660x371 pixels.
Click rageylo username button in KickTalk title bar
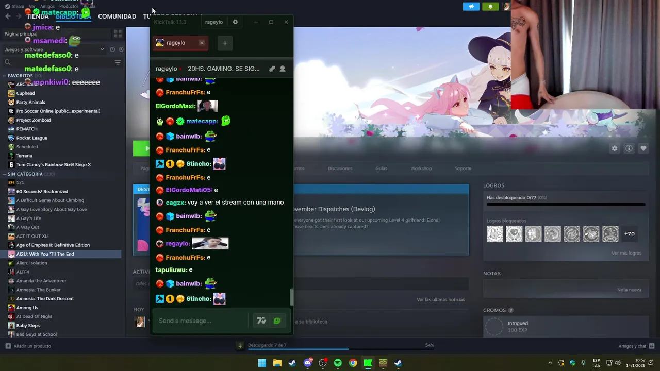[x=213, y=22]
